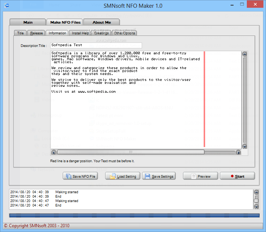Click the Load Setting folder icon
Viewport: 266px width, 232px height.
pos(113,176)
